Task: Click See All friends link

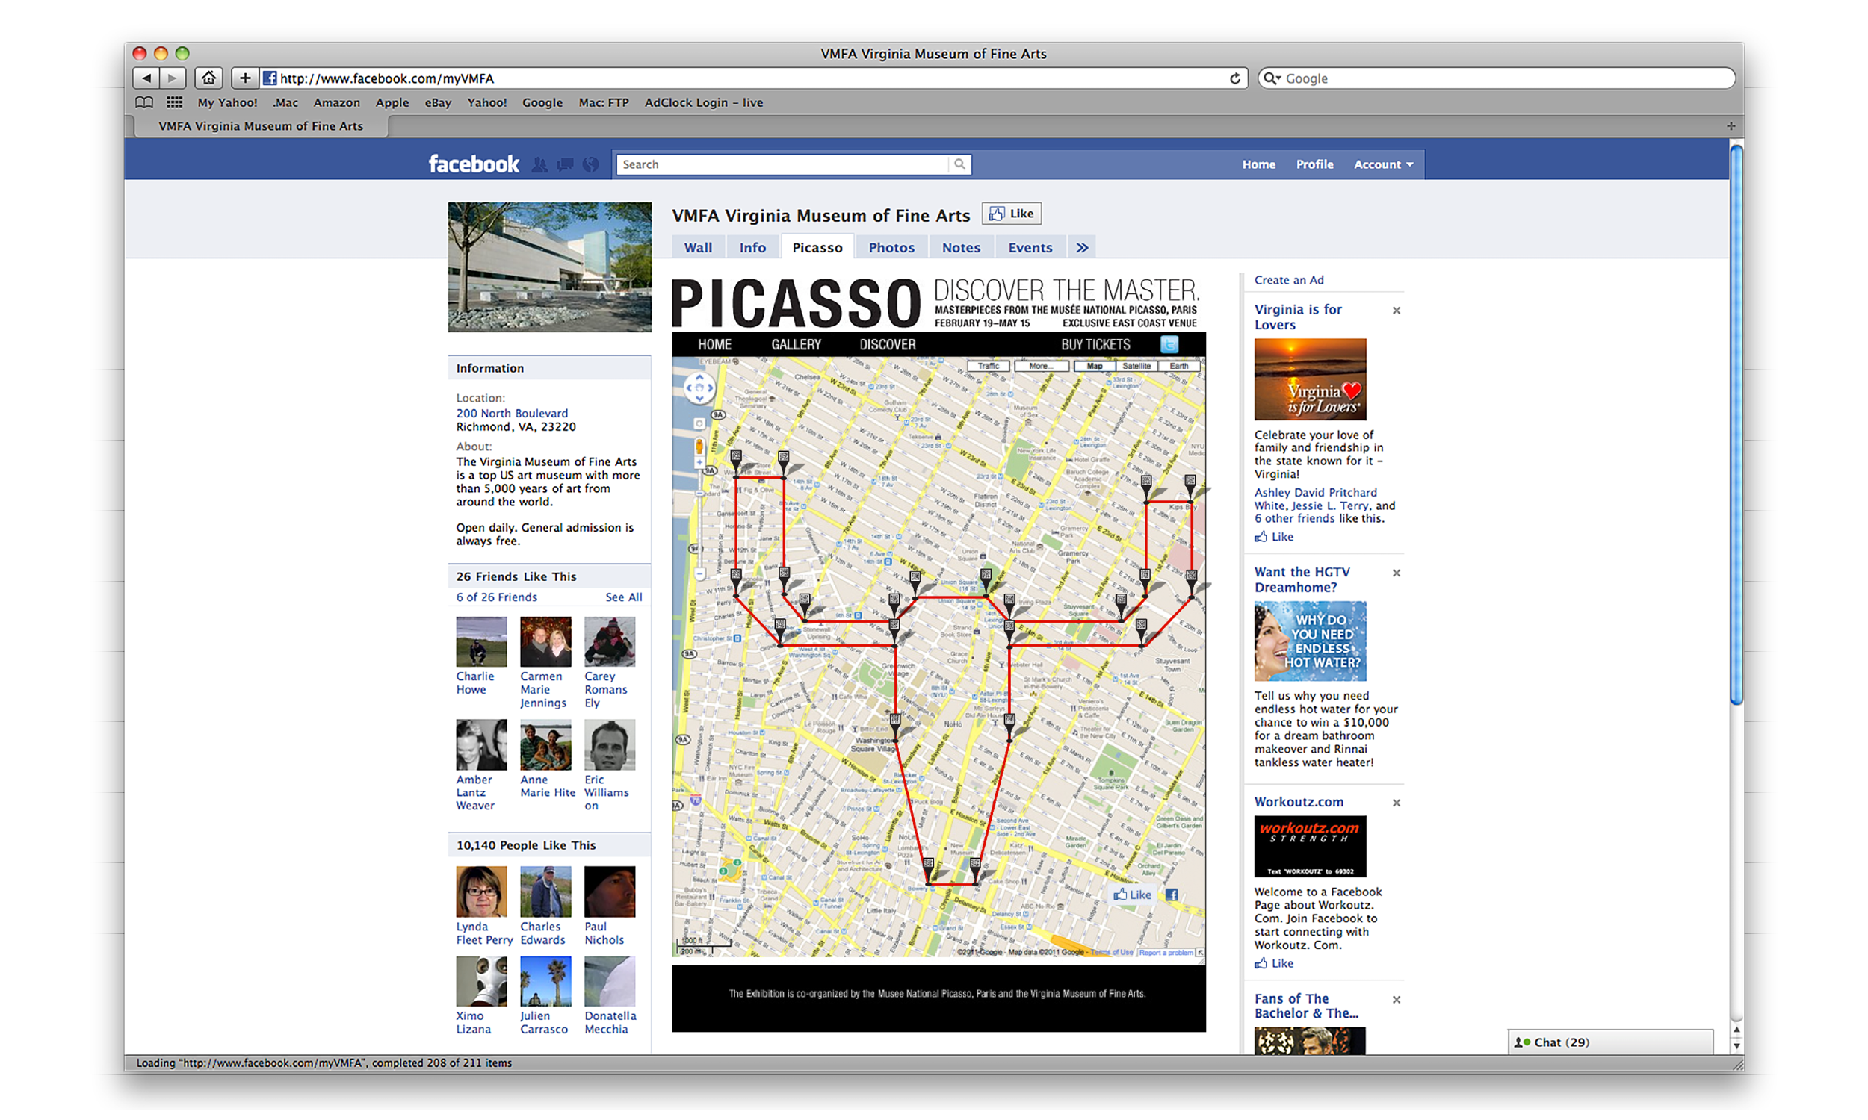Action: tap(624, 598)
